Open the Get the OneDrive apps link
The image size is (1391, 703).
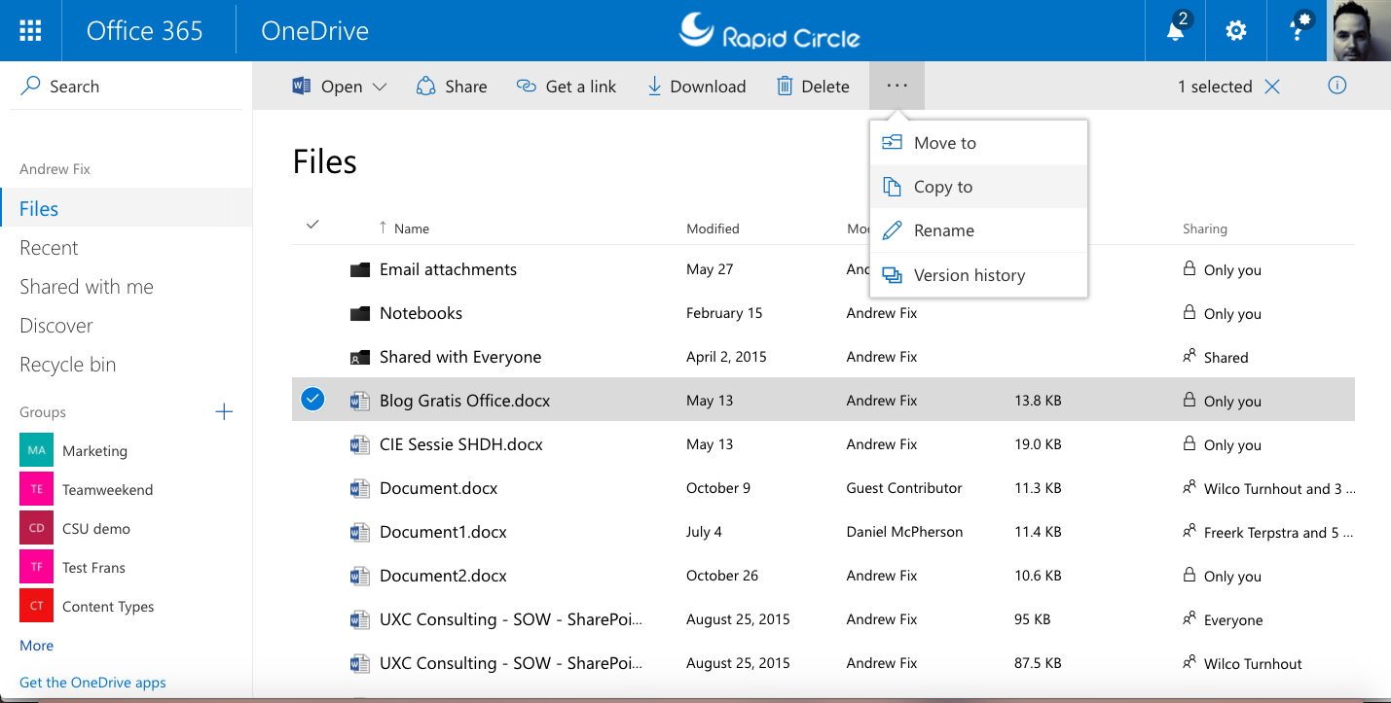coord(92,683)
